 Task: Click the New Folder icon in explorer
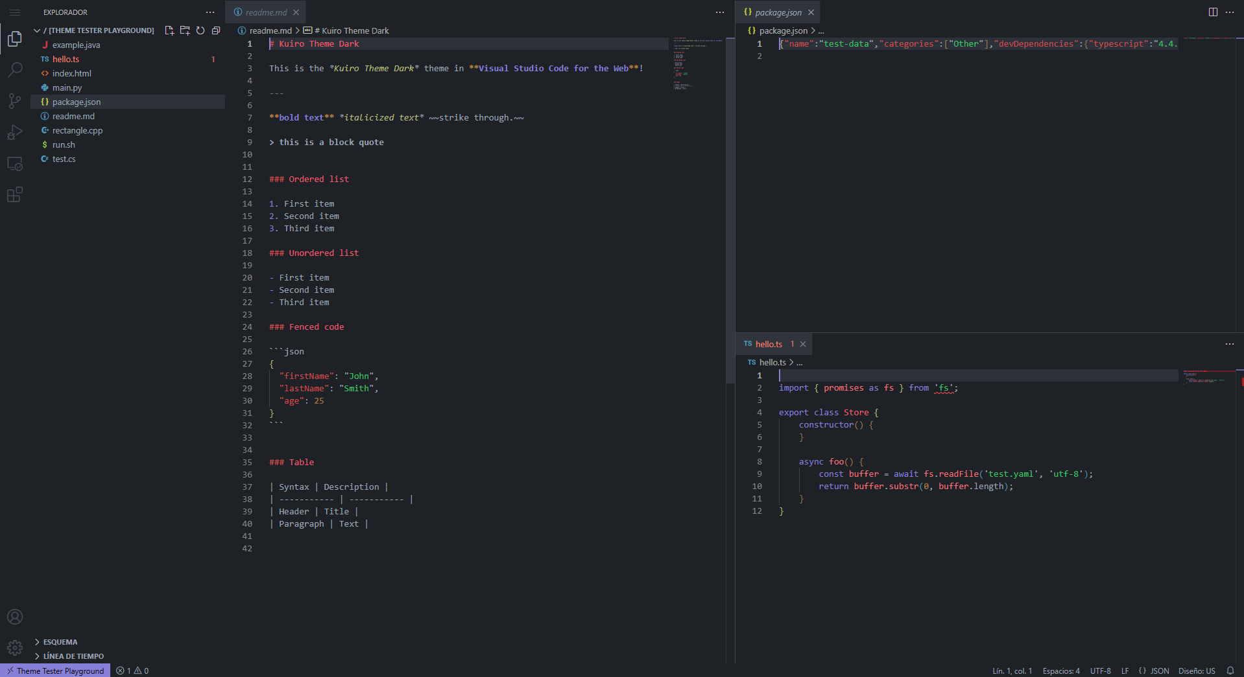185,30
